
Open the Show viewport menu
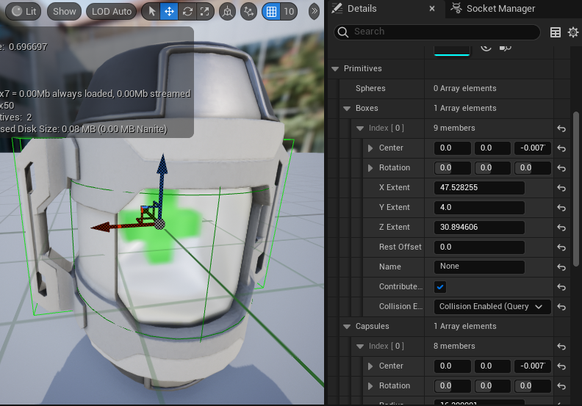(64, 12)
